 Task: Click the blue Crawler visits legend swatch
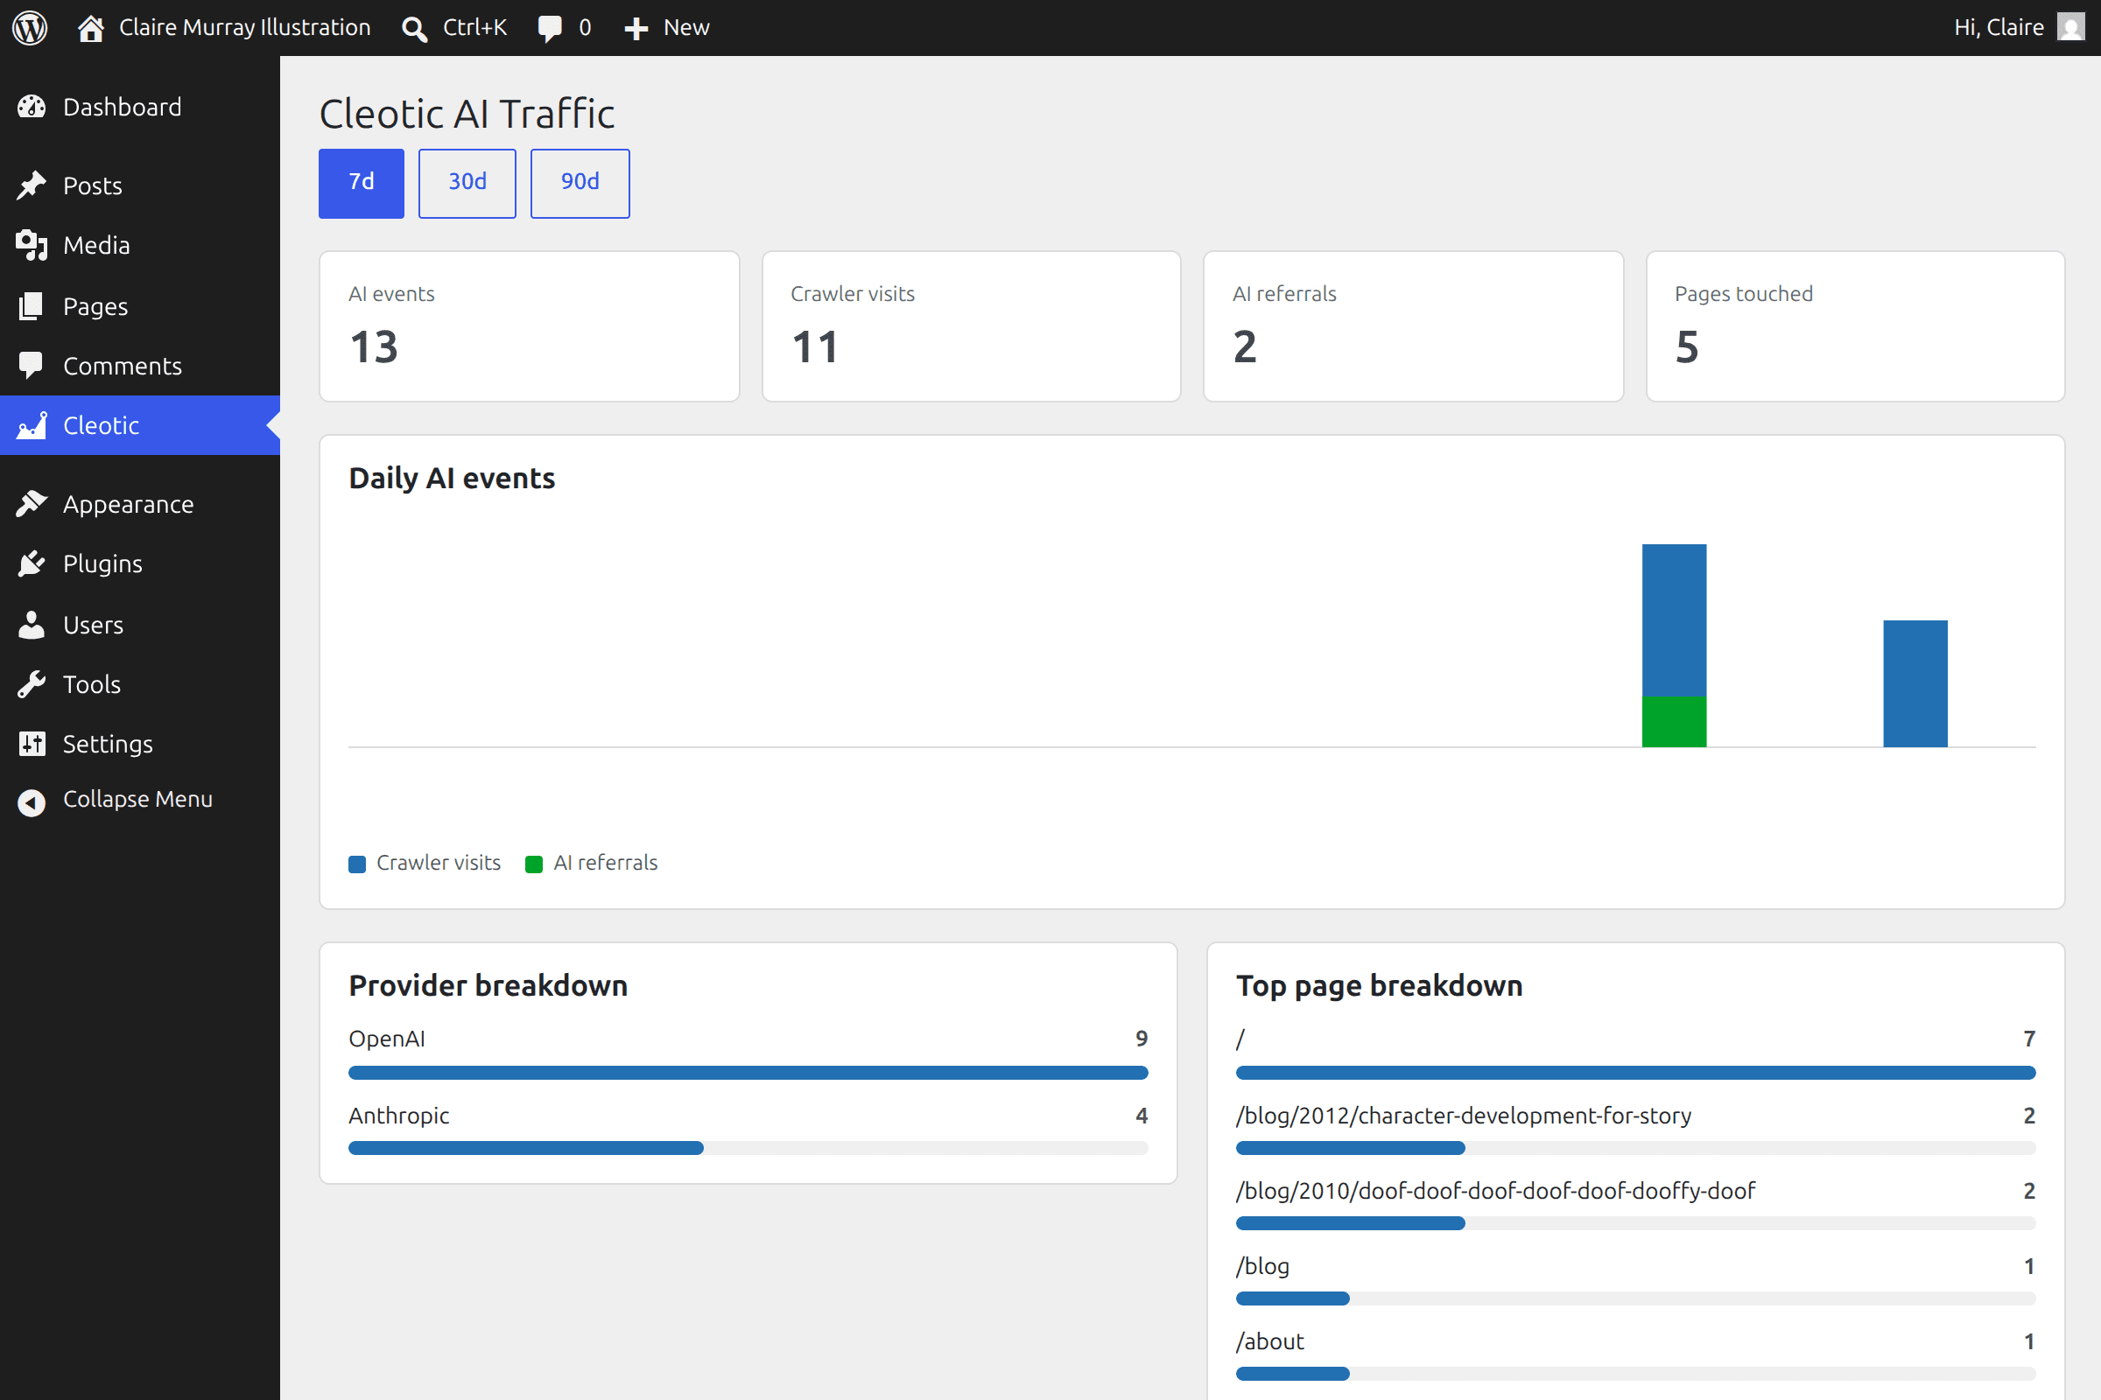pyautogui.click(x=357, y=864)
